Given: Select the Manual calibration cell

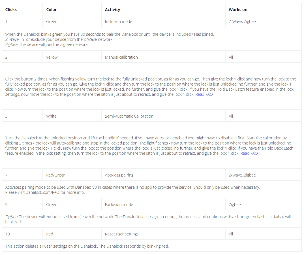Looking at the screenshot, I should coord(121,57).
